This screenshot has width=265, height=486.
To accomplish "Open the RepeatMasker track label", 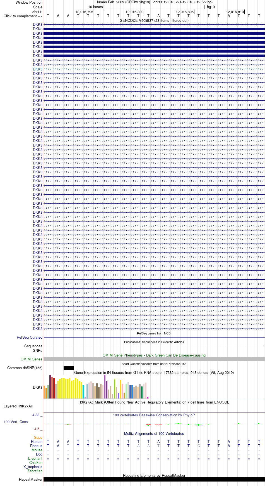I will [x=31, y=479].
